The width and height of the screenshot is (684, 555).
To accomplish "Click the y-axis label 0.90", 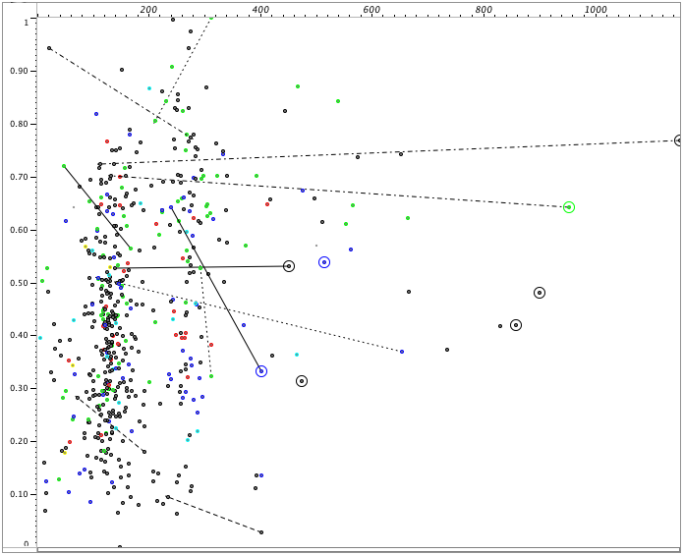I will [20, 71].
